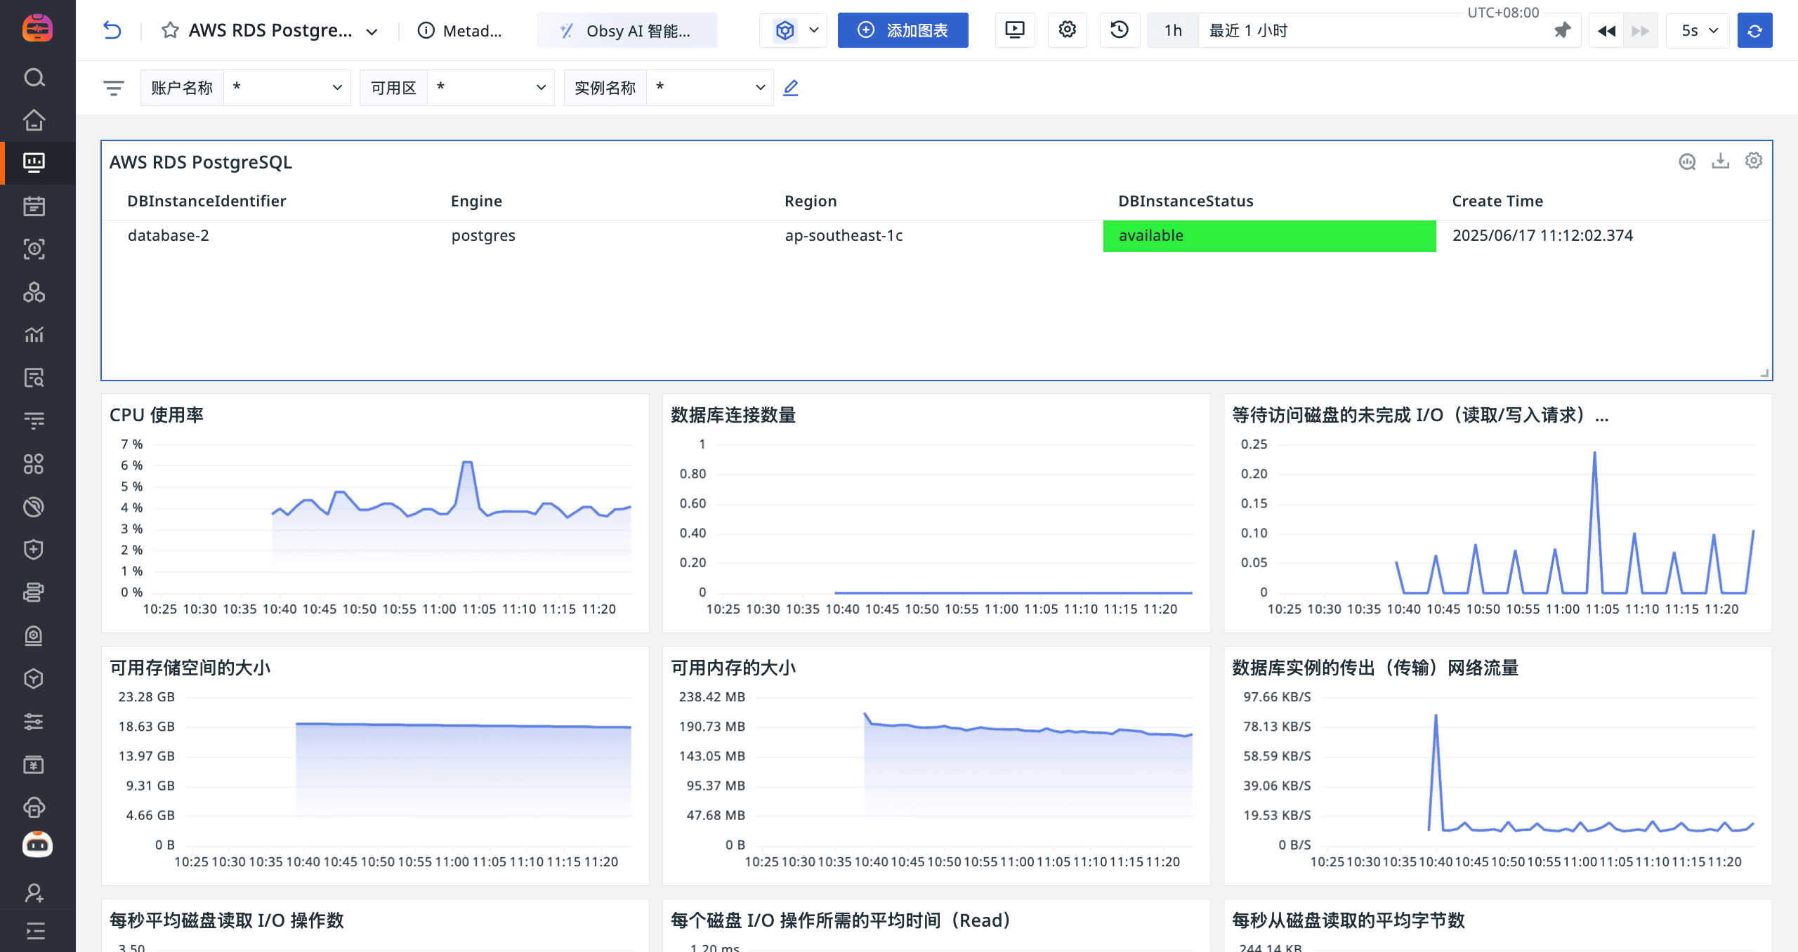Open the dashboard settings gear in the top bar
This screenshot has width=1798, height=952.
point(1068,30)
